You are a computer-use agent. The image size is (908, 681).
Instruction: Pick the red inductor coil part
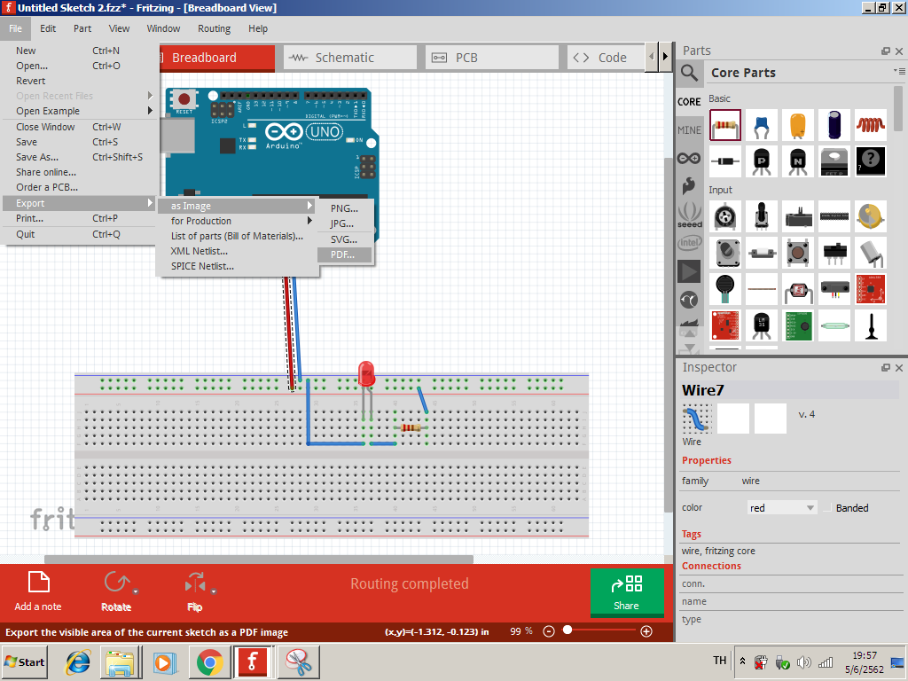pyautogui.click(x=871, y=125)
